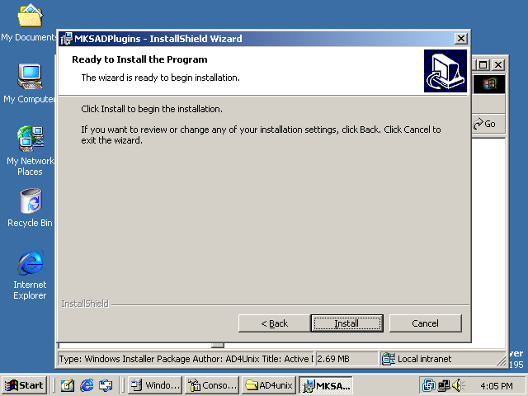Open the Start menu
Image resolution: width=528 pixels, height=396 pixels.
point(24,385)
